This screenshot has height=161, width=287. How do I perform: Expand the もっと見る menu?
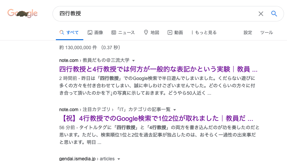click(204, 32)
